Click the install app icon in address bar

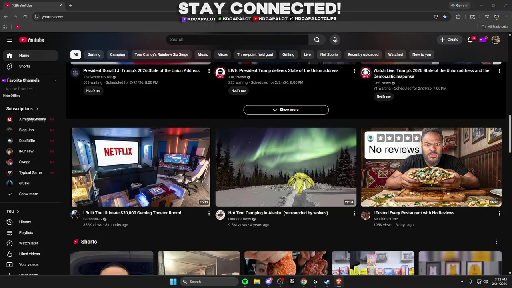pyautogui.click(x=436, y=17)
